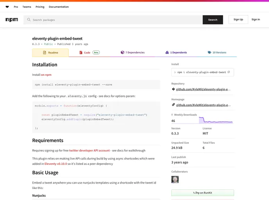Screen dimensions: 269x200
Task: Click the Search button
Action: [213, 20]
